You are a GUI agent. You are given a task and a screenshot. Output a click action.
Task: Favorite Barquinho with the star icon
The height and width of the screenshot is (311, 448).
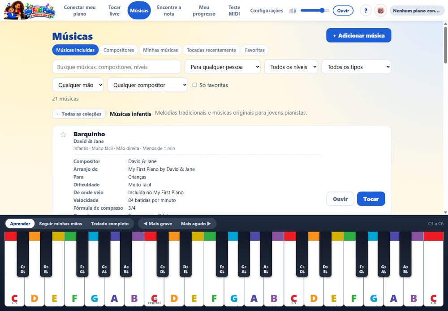(63, 134)
